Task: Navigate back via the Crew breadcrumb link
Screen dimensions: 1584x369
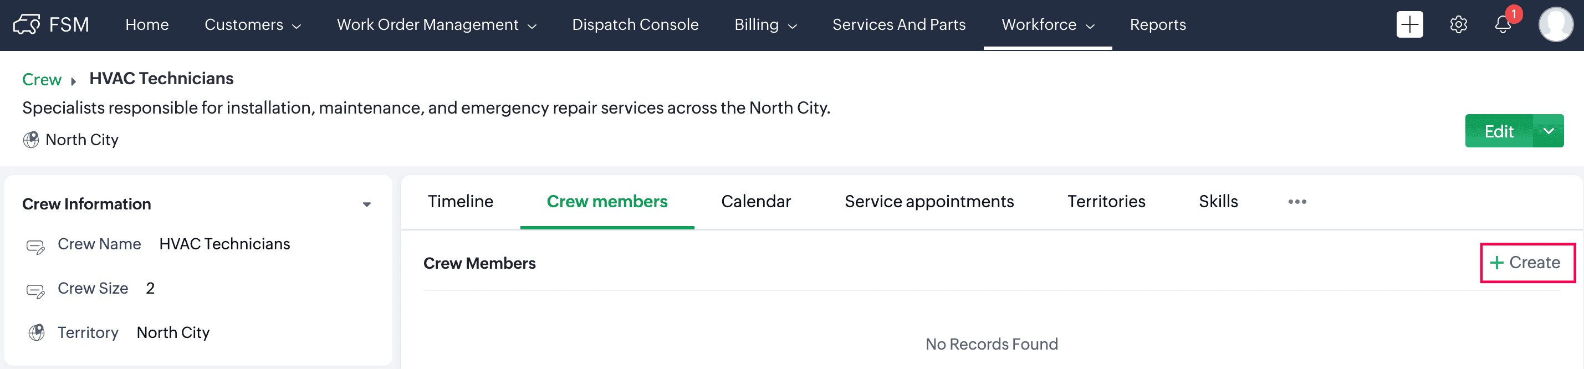Action: [42, 79]
